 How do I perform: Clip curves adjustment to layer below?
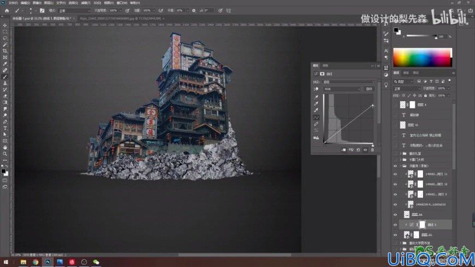click(343, 150)
